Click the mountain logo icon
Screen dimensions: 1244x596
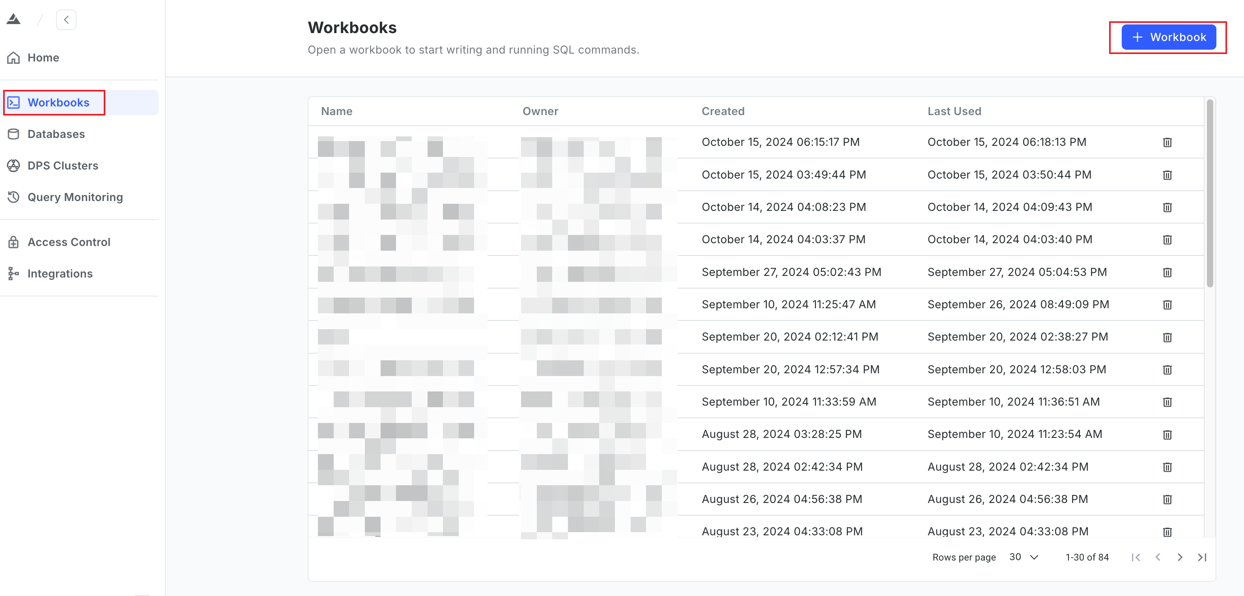13,19
